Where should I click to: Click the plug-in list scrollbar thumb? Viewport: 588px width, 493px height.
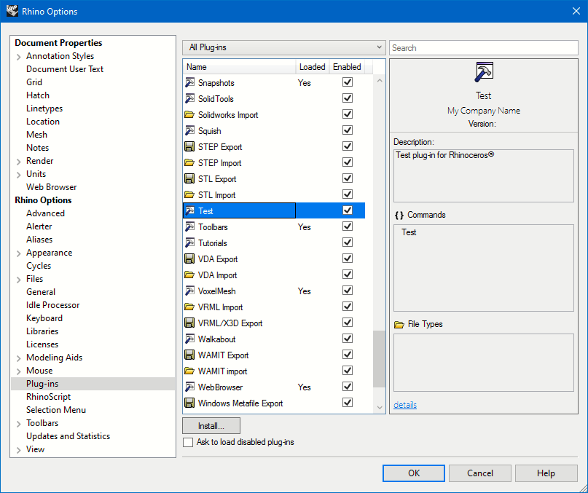(x=379, y=359)
